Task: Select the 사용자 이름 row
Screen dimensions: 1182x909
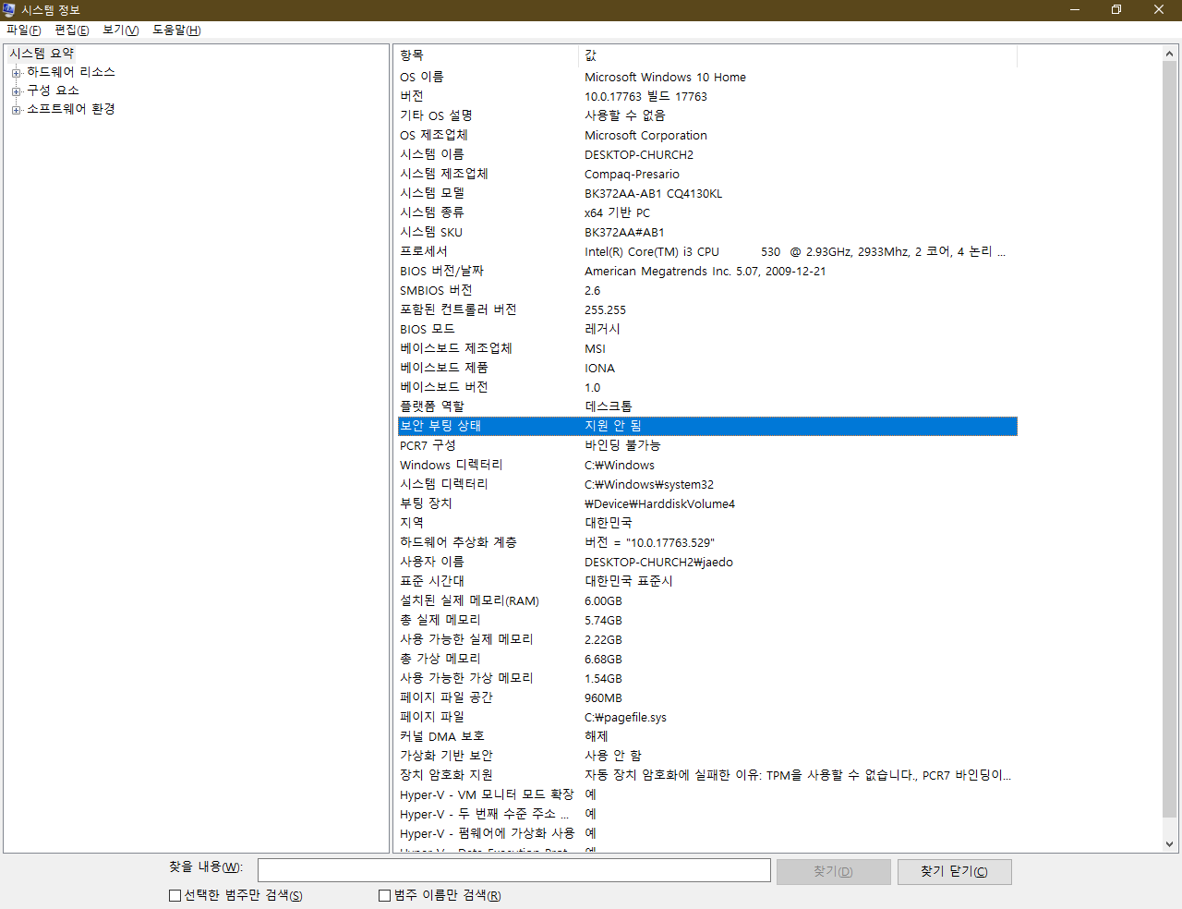Action: (707, 562)
